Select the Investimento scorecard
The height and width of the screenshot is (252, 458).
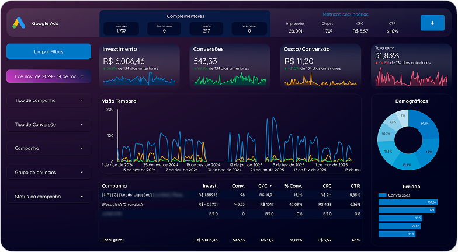(140, 65)
